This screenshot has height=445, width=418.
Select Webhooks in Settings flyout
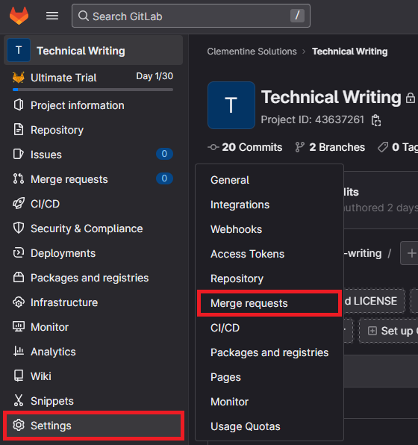point(269,229)
